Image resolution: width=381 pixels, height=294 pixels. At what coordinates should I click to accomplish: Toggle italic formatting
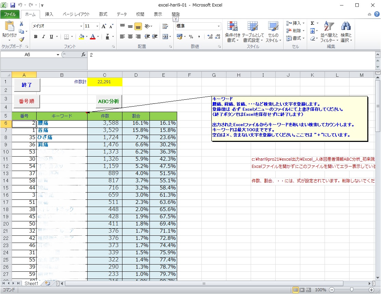[x=43, y=37]
